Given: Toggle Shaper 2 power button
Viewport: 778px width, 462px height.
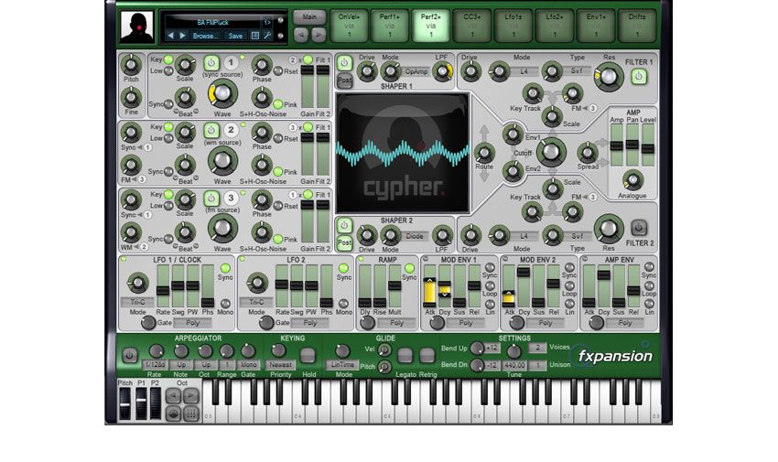Looking at the screenshot, I should (x=344, y=226).
